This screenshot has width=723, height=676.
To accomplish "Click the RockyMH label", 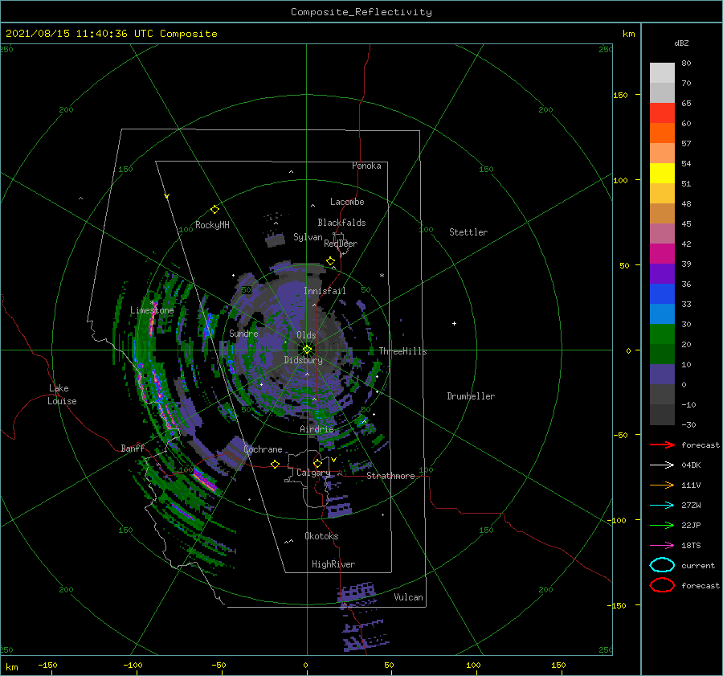I will [212, 225].
